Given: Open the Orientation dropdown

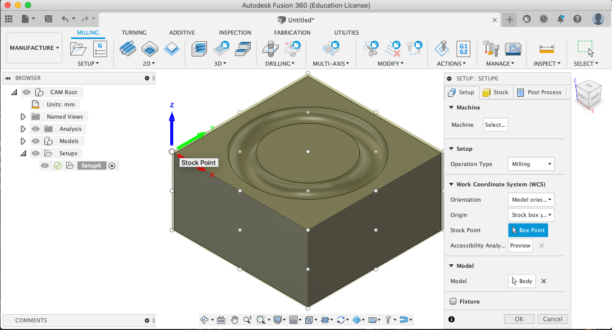Looking at the screenshot, I should click(x=531, y=200).
